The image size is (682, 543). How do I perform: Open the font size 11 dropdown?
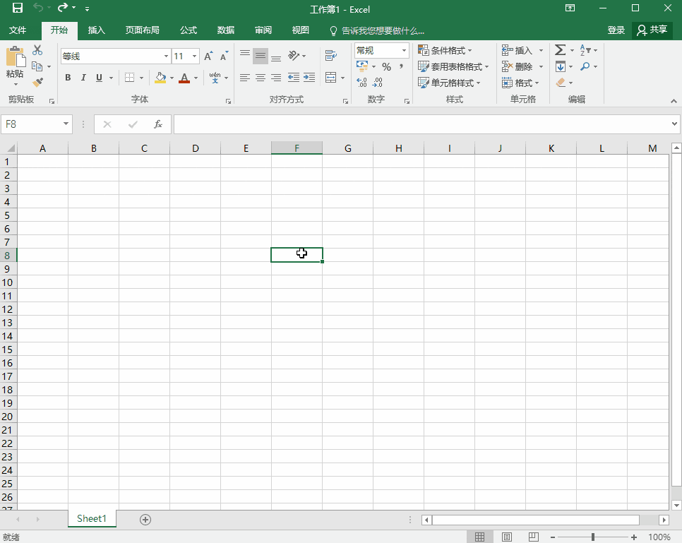tap(194, 56)
